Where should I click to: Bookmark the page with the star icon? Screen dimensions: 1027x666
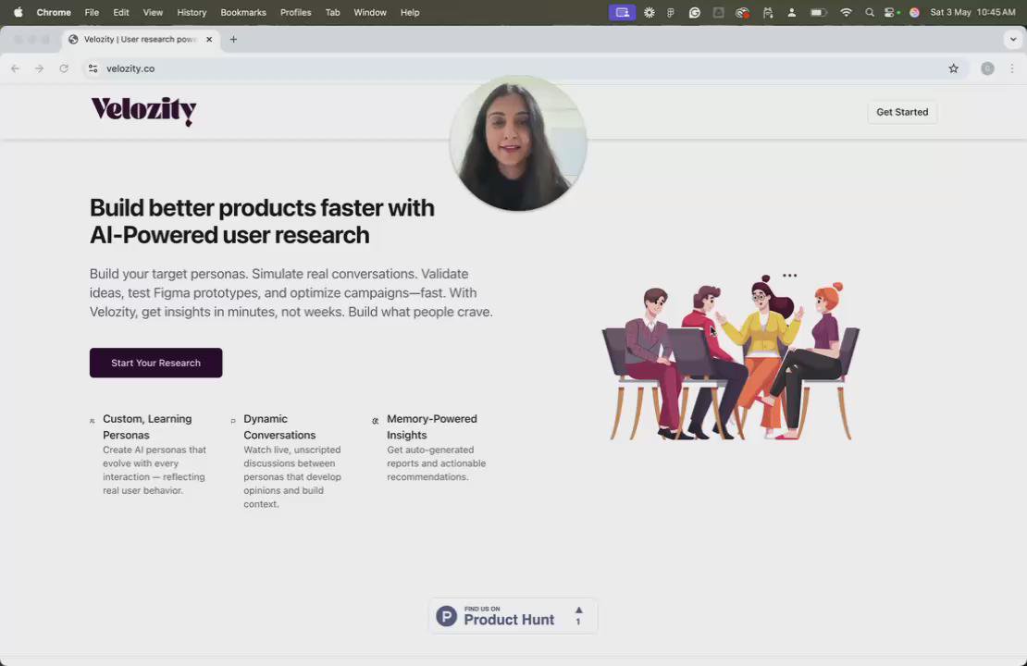click(x=954, y=68)
